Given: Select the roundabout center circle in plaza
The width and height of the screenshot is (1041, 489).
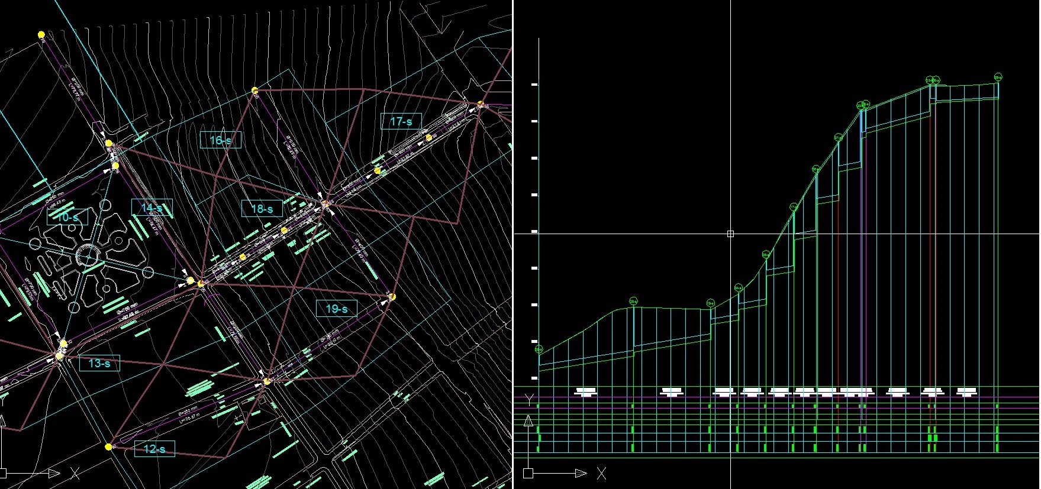Looking at the screenshot, I should 88,258.
